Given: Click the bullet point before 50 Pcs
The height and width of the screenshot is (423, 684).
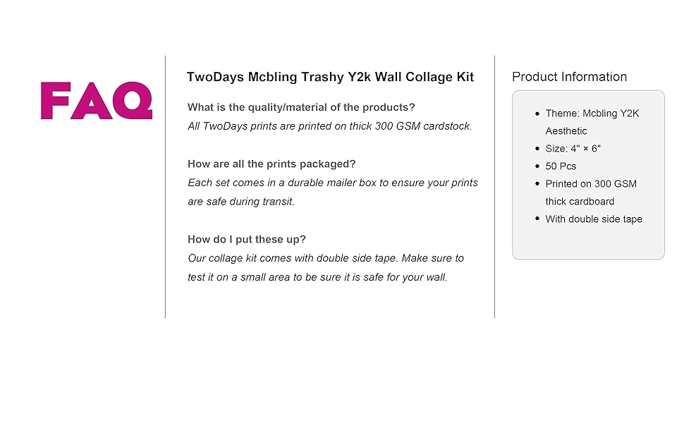Looking at the screenshot, I should pyautogui.click(x=537, y=166).
